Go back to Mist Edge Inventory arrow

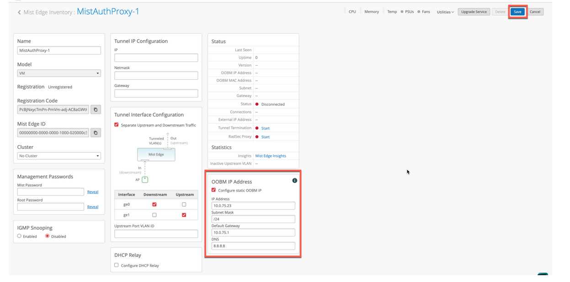point(19,12)
